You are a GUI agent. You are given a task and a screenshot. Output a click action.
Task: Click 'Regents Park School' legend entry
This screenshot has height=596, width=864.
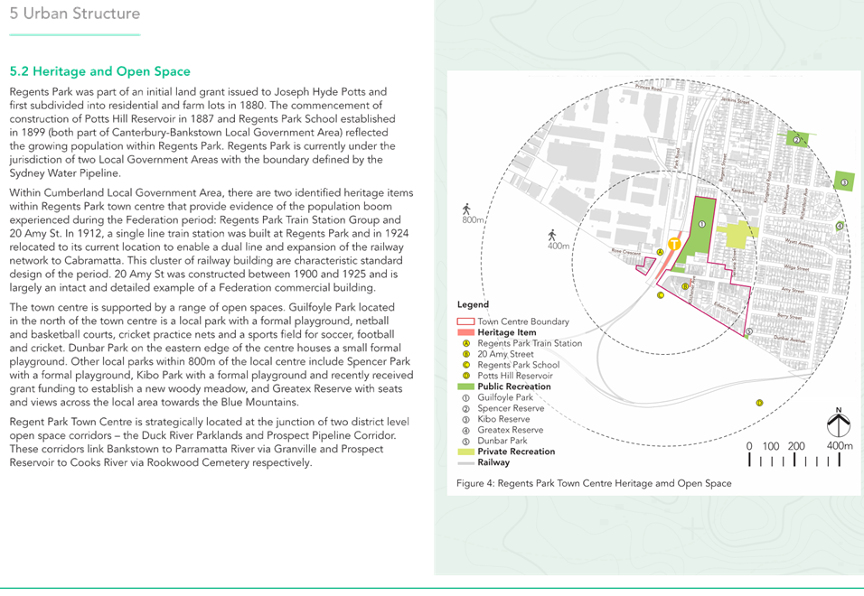point(519,365)
